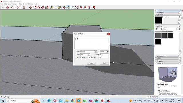Open the Rectangle tool dropdown arrow
183x103 pixels.
click(27, 7)
